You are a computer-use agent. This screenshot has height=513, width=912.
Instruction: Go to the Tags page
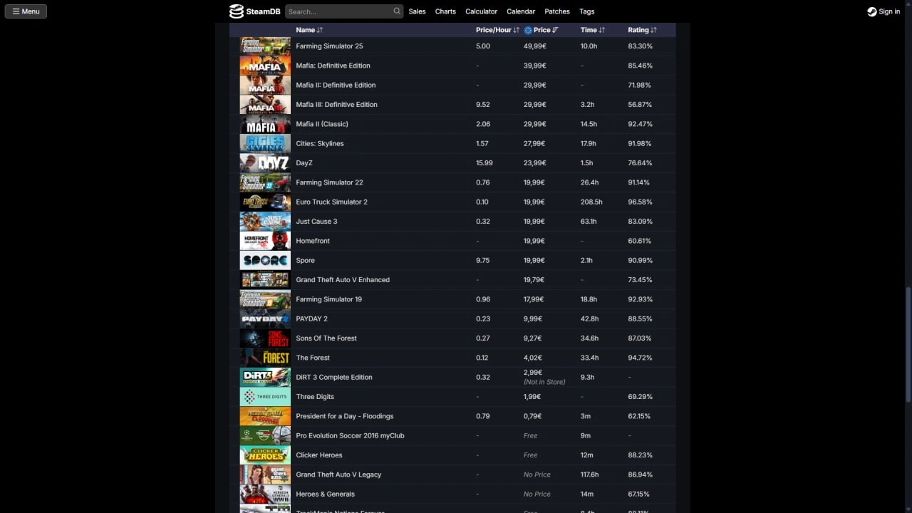(587, 11)
